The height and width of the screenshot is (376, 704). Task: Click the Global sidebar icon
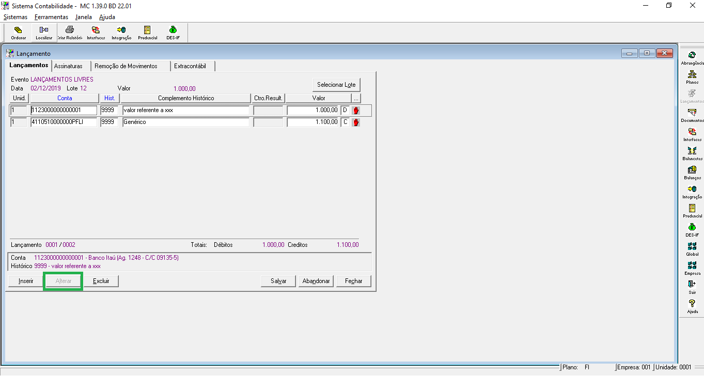click(692, 249)
